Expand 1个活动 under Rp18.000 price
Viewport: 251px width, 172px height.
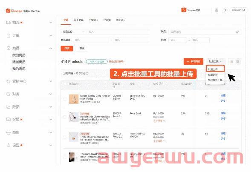tap(159, 120)
